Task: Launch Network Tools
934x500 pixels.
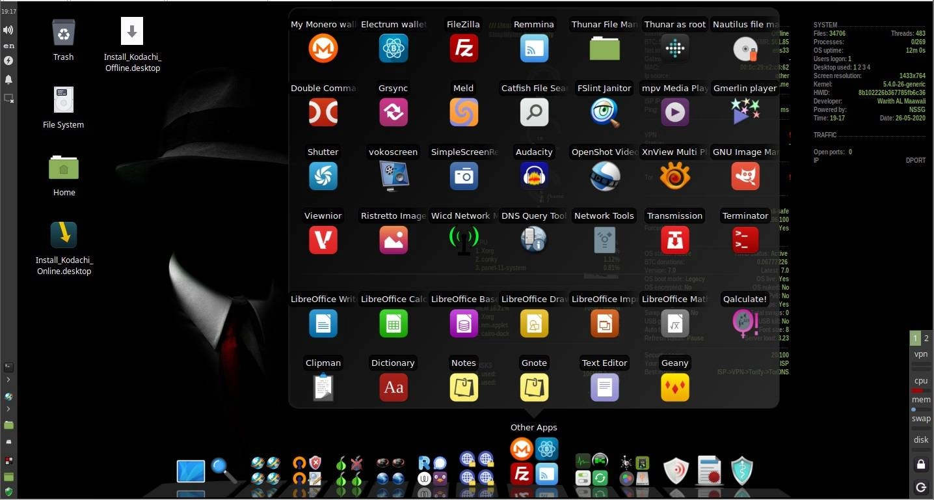Action: click(604, 240)
